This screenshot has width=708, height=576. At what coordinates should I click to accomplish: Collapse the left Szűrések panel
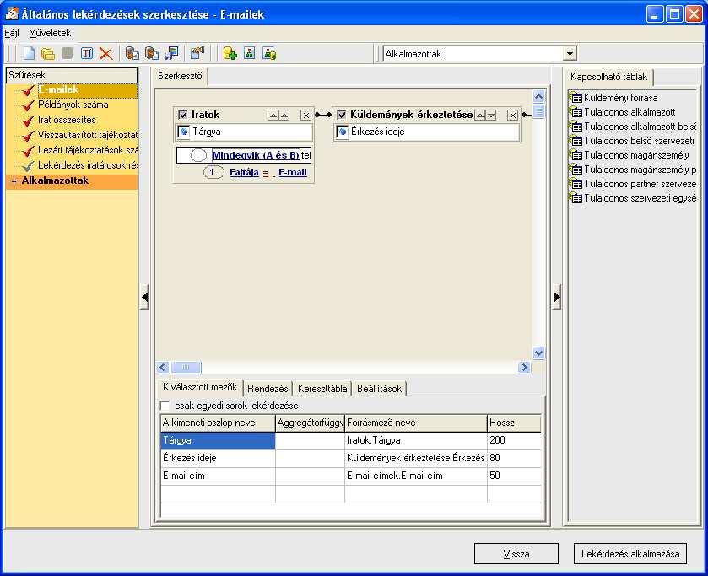pos(144,297)
